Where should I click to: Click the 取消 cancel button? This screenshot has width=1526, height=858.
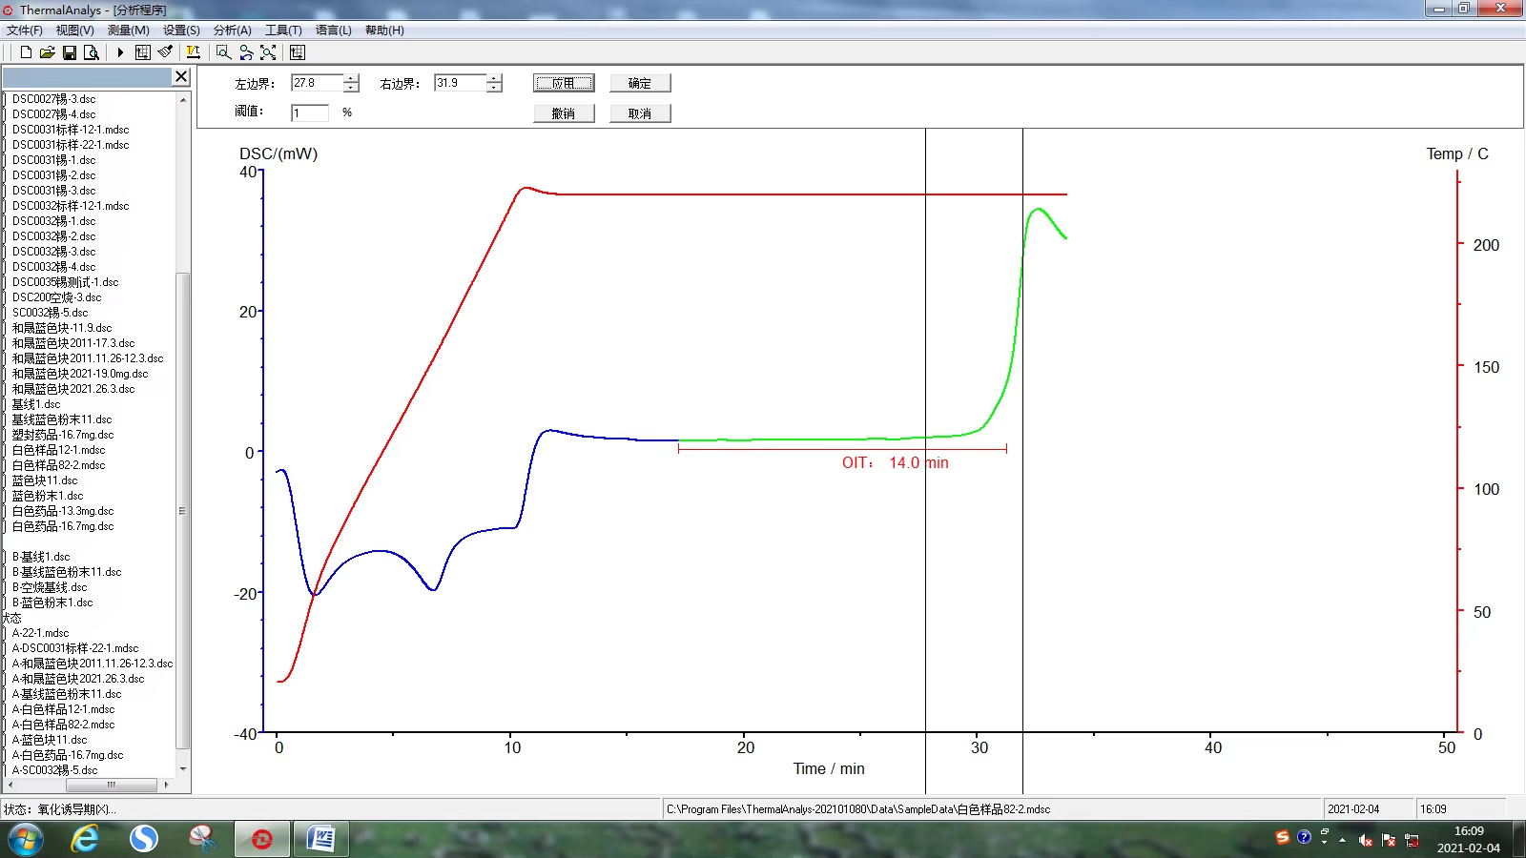pos(640,113)
